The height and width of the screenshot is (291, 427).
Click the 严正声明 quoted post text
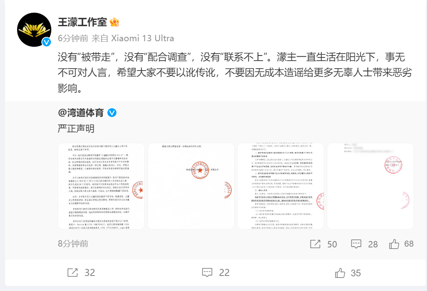point(76,129)
